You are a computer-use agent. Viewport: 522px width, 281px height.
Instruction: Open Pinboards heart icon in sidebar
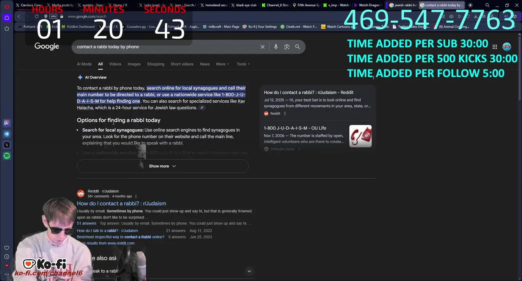pos(7,248)
